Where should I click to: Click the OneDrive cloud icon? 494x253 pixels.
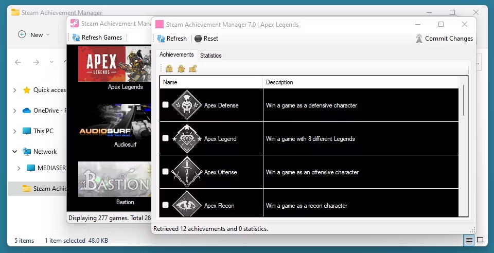(27, 111)
